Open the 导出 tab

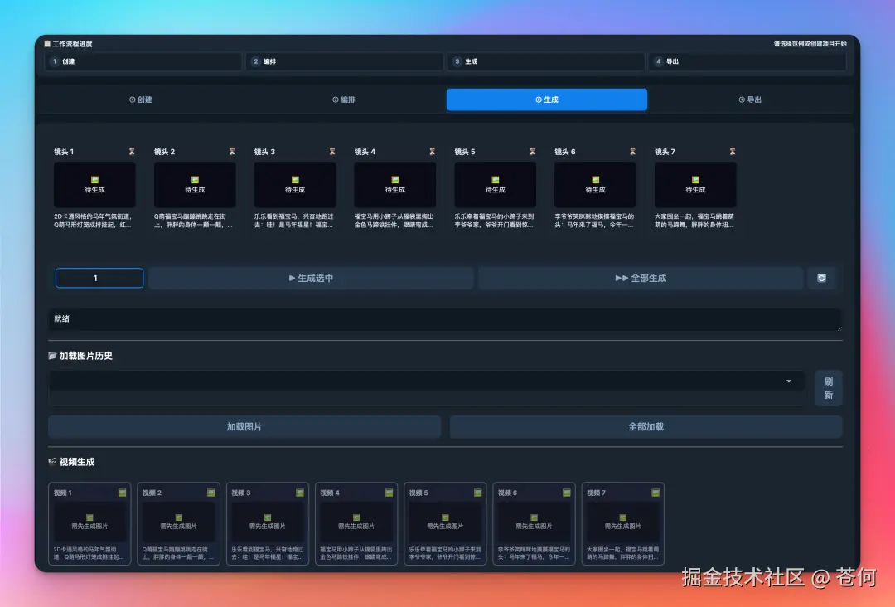click(750, 99)
